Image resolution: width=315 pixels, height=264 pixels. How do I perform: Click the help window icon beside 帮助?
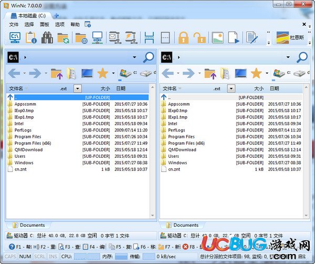pos(88,24)
